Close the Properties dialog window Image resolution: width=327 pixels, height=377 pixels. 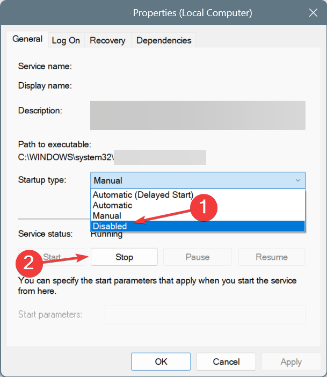(313, 13)
